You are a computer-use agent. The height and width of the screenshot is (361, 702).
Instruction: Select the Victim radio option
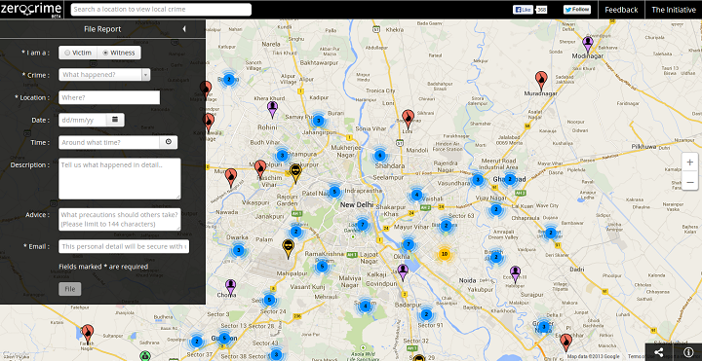[x=78, y=53]
